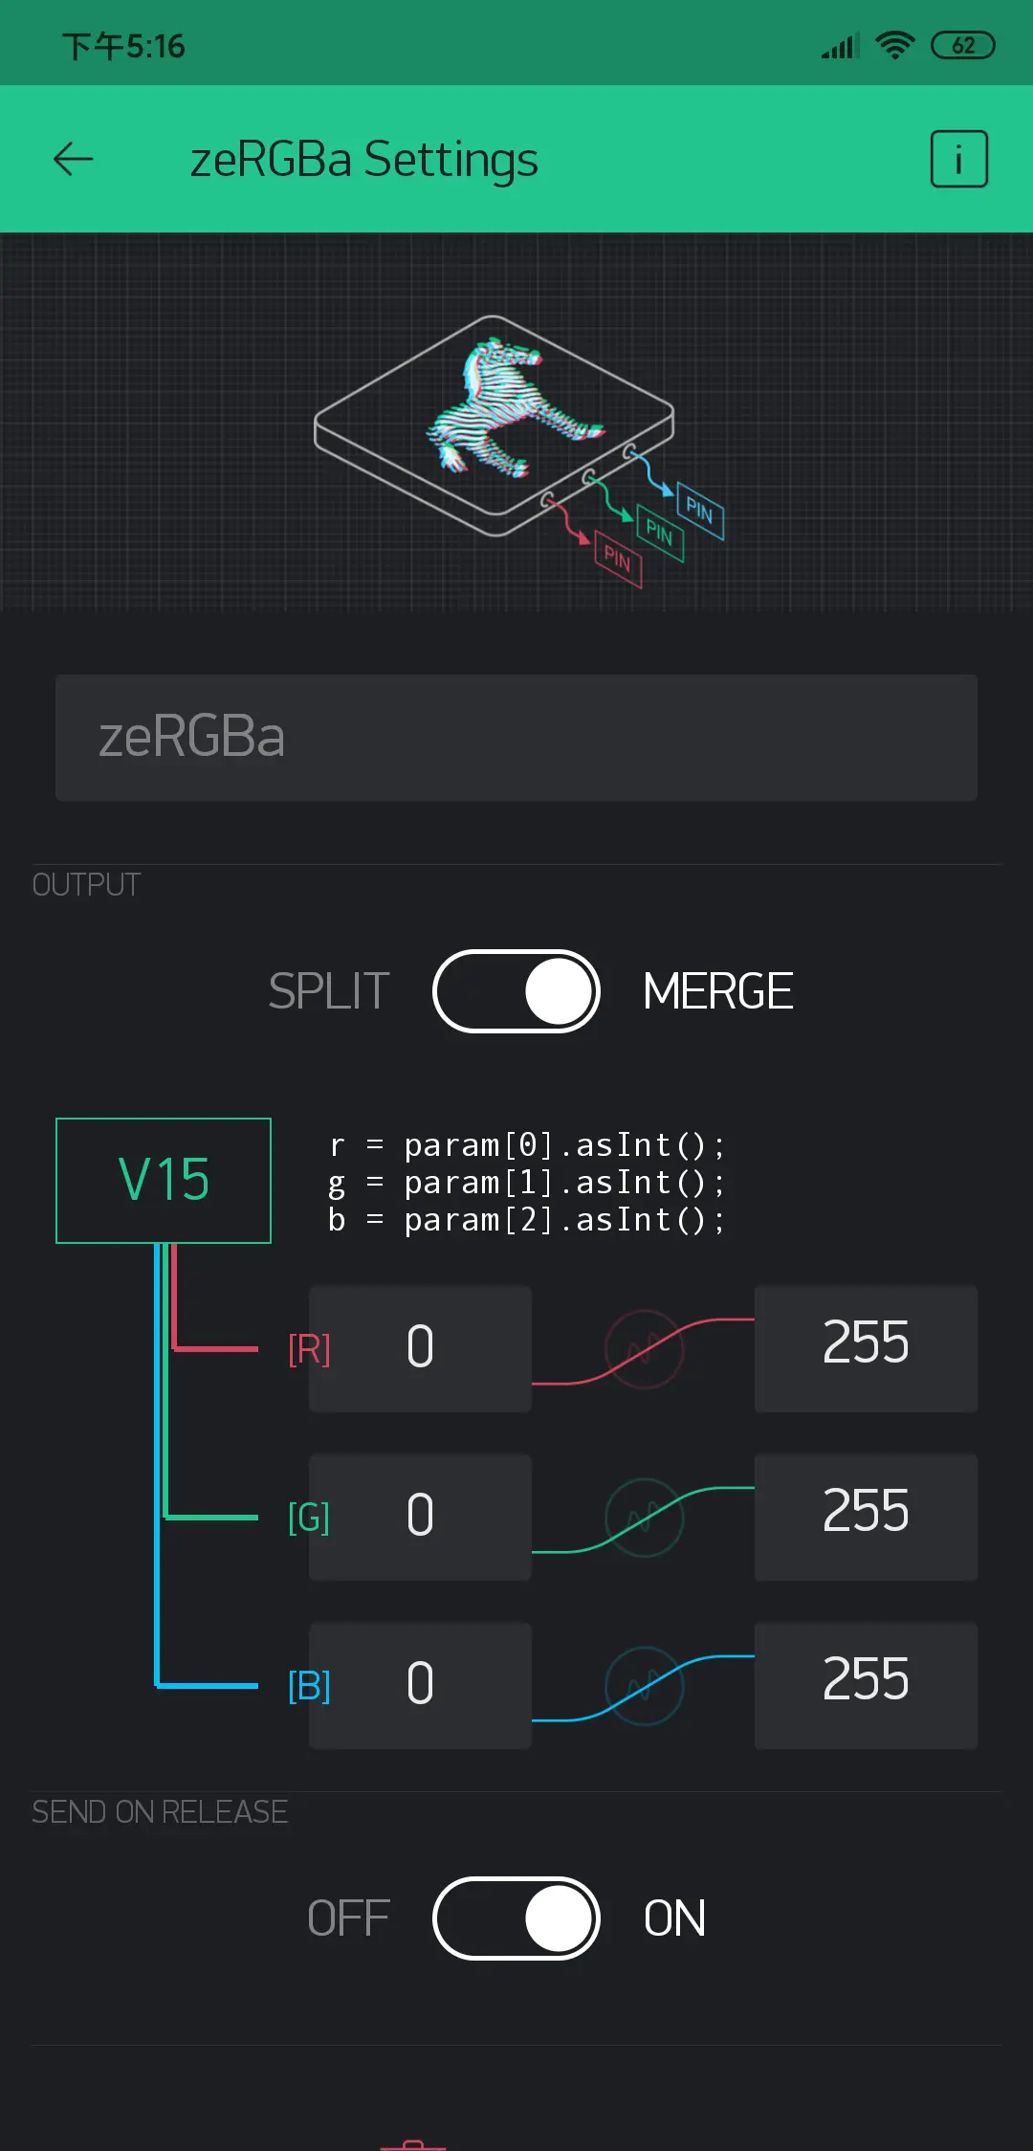This screenshot has width=1033, height=2151.
Task: Open the V15 pin selector
Action: [x=164, y=1181]
